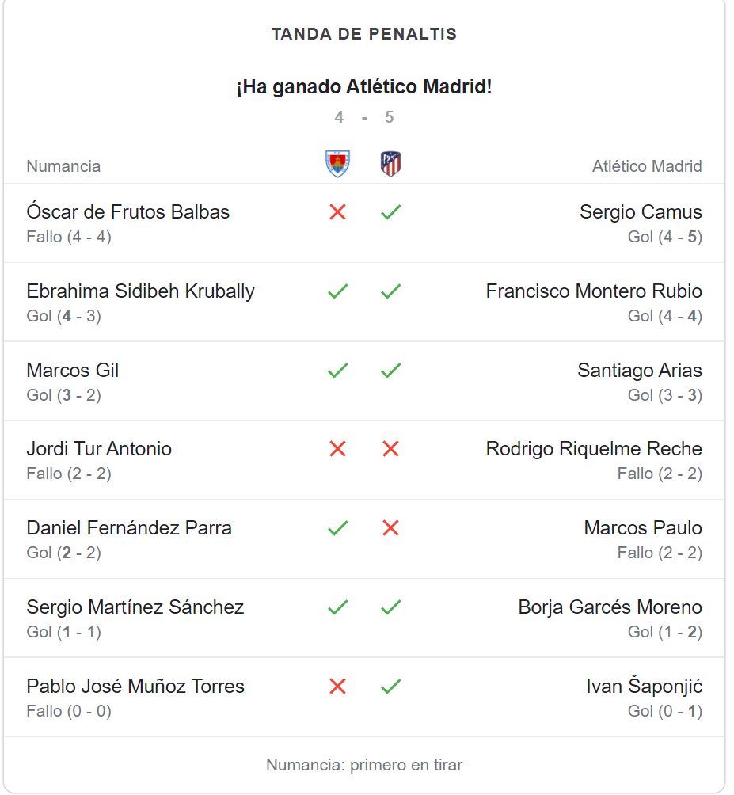734x795 pixels.
Task: Select player Marcos Gil
Action: click(73, 370)
